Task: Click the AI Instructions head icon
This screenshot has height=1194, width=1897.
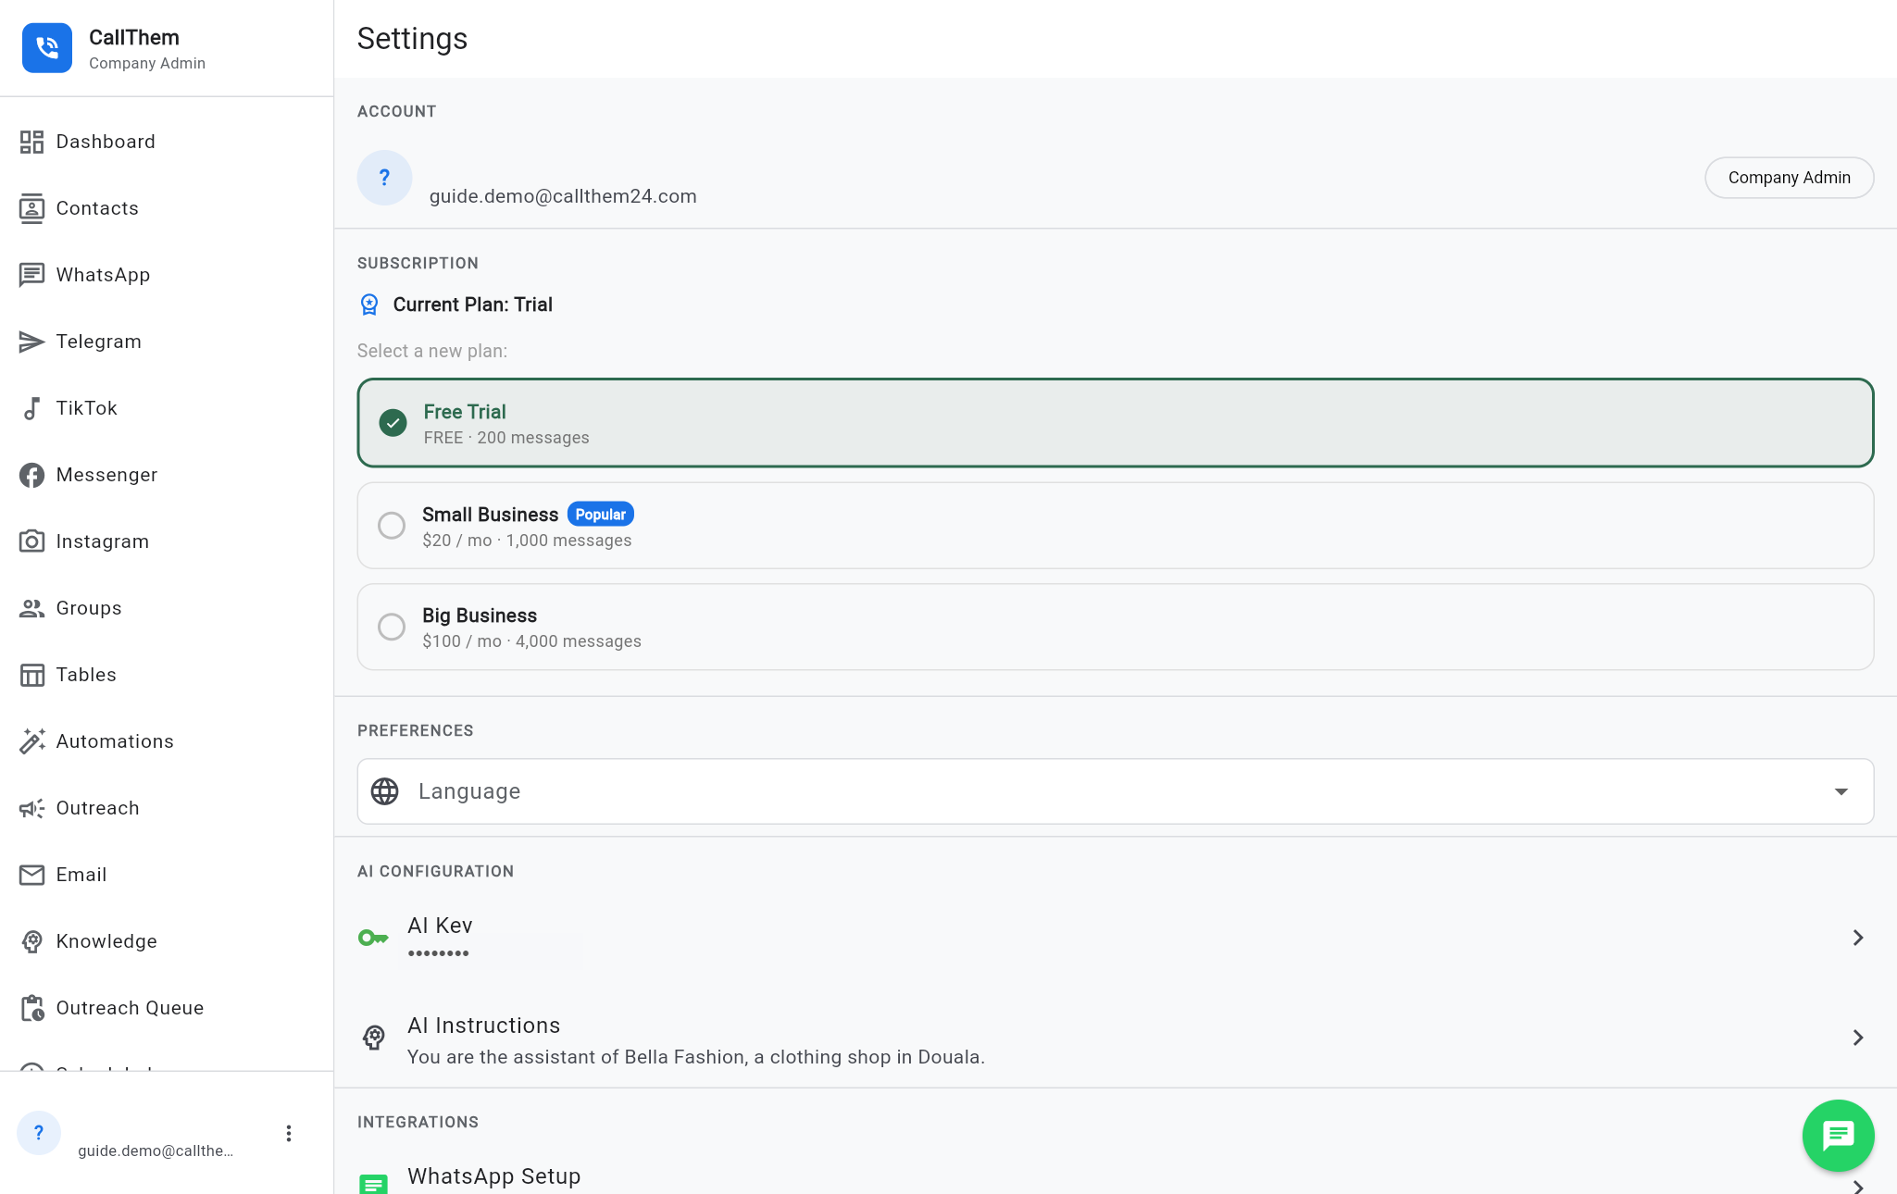Action: tap(374, 1038)
